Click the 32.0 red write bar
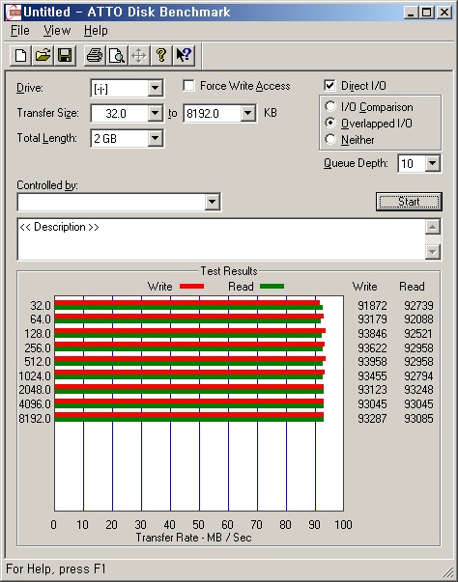Viewport: 458px width, 582px height. point(187,303)
